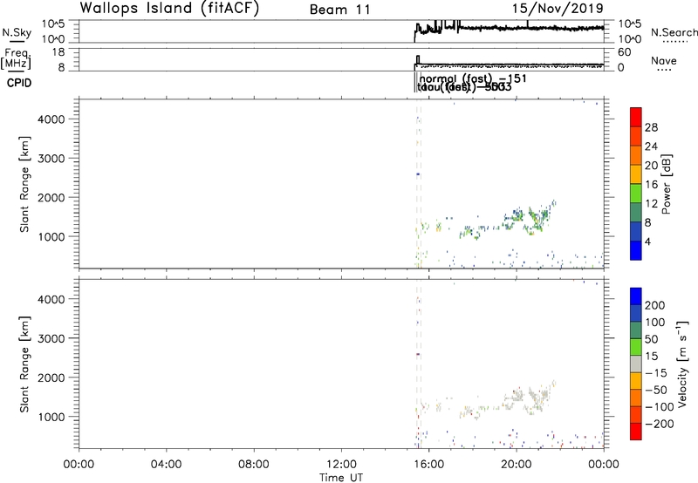The height and width of the screenshot is (483, 698).
Task: Click the '20:00' time tick label
Action: tap(516, 465)
